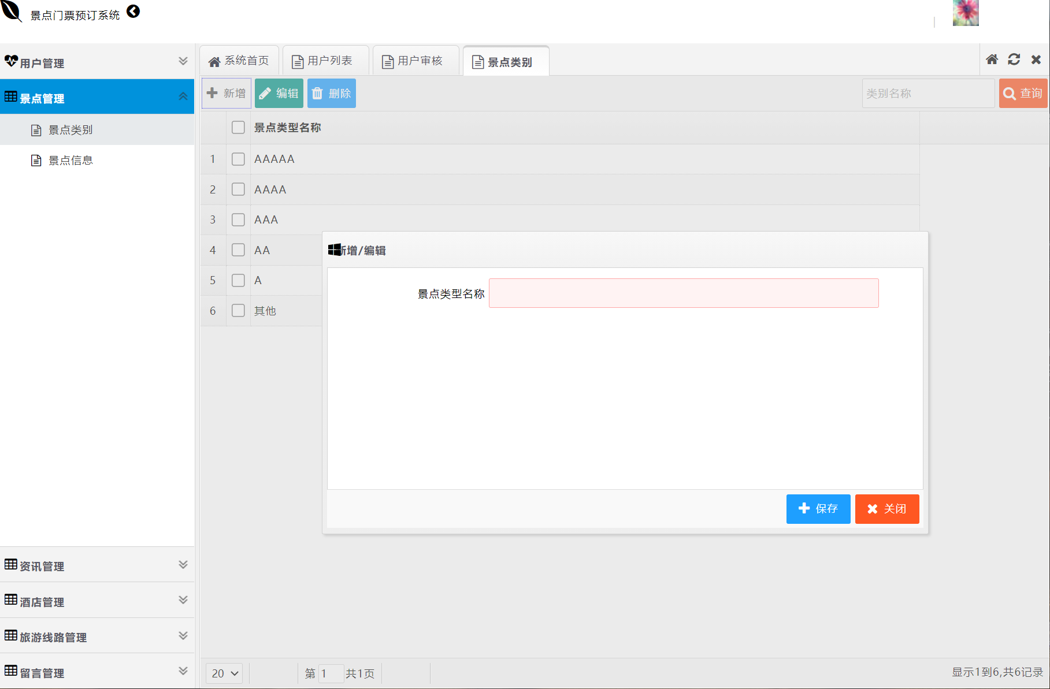1050x689 pixels.
Task: Collapse sidebar with the back arrow icon
Action: 133,12
